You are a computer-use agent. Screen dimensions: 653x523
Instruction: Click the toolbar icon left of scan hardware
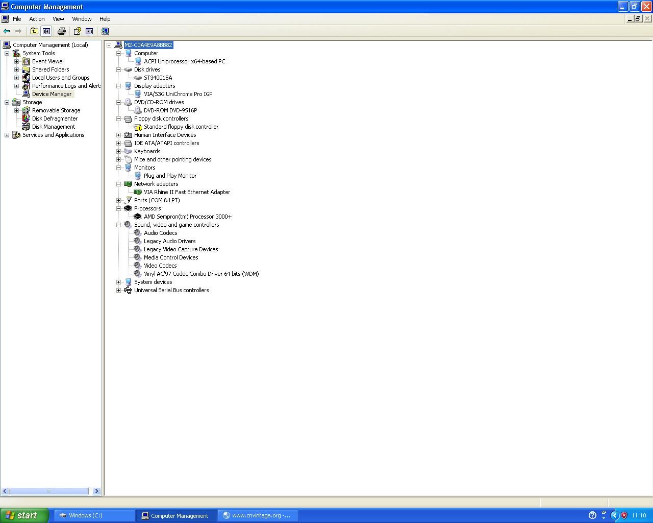pos(89,31)
